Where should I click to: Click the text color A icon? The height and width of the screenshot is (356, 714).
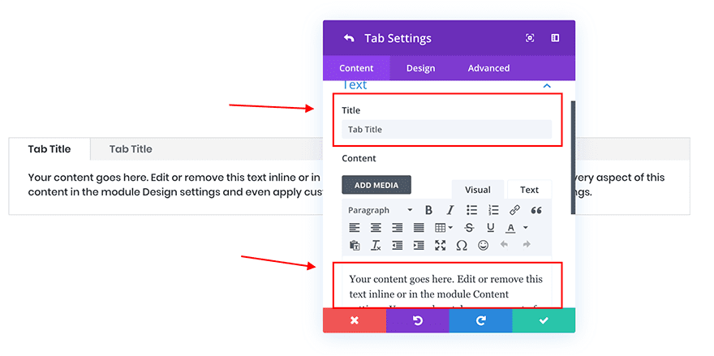point(511,228)
